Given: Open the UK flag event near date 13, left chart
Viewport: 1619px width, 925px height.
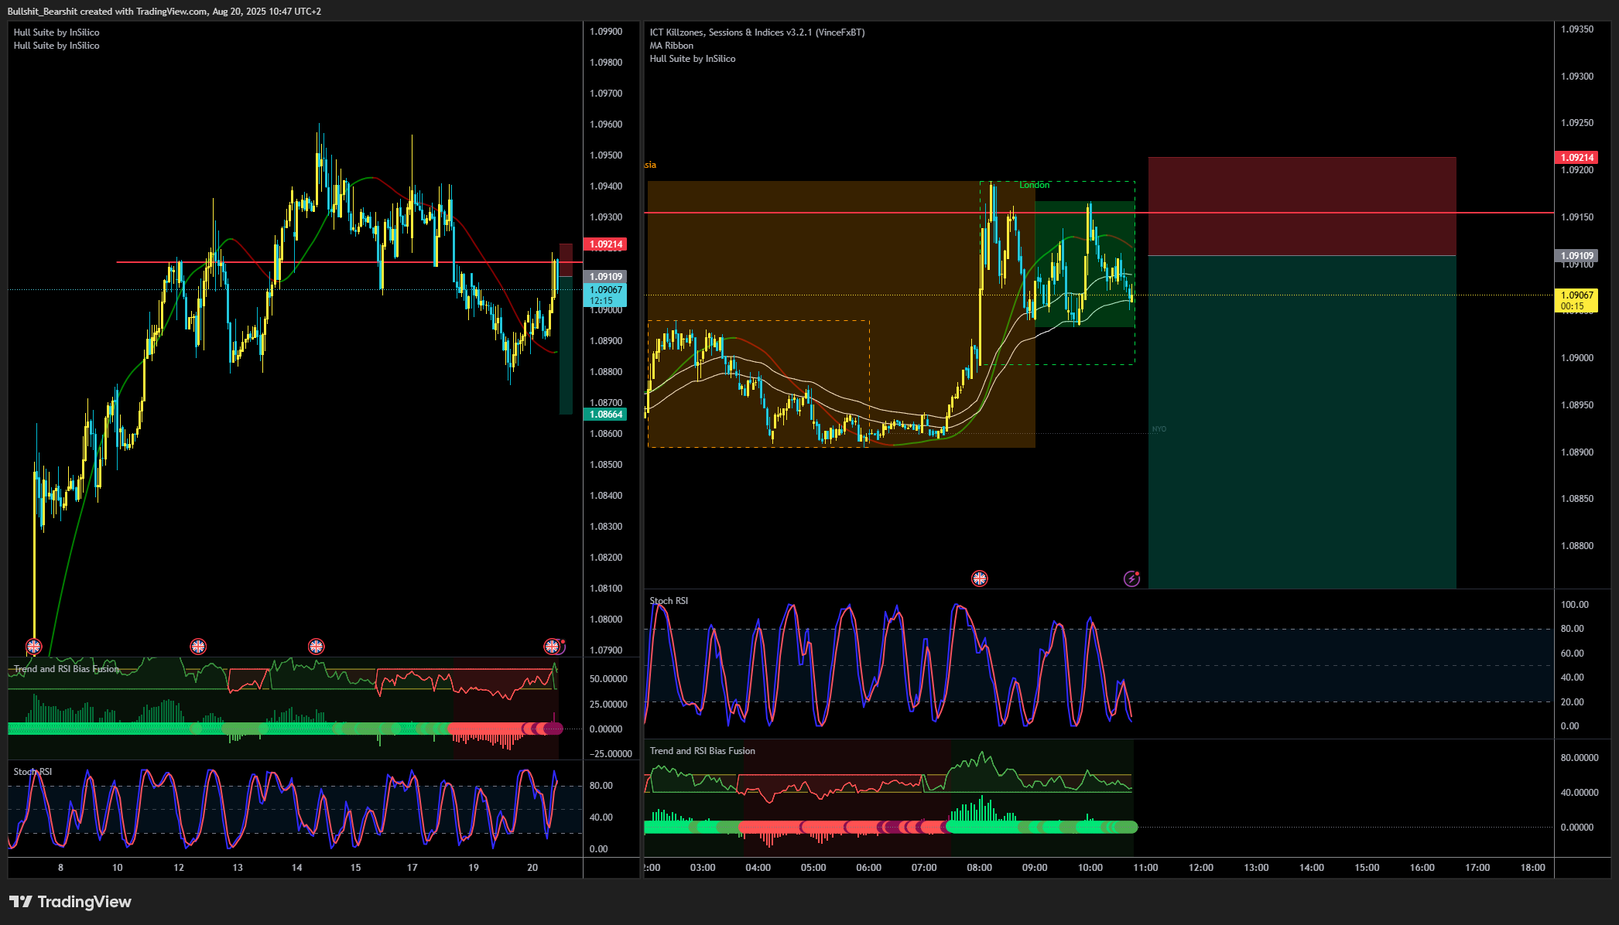Looking at the screenshot, I should point(198,646).
